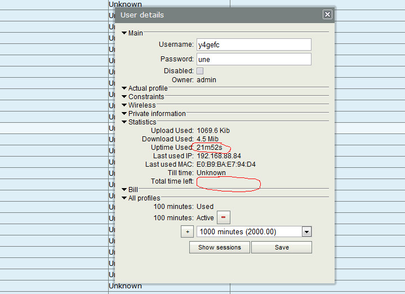This screenshot has height=294, width=405.
Task: Click the Password field containing une
Action: pos(254,60)
